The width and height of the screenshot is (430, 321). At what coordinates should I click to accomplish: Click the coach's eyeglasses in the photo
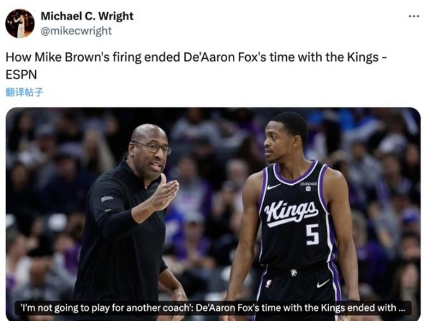point(153,148)
